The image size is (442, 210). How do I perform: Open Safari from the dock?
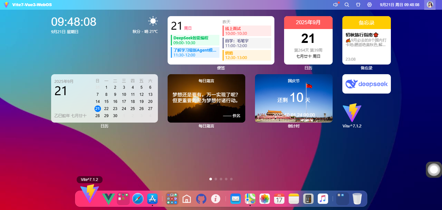click(138, 199)
